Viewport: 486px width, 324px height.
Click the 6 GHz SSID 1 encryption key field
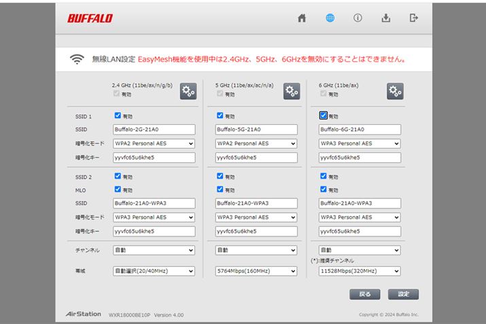point(360,158)
